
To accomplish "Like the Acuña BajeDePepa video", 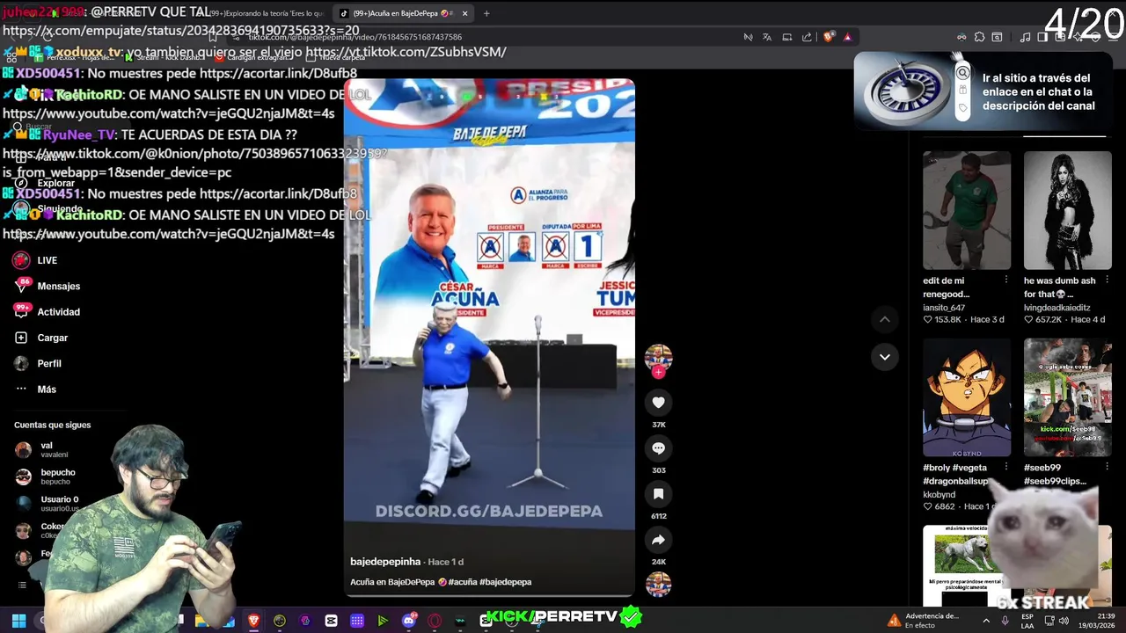I will click(658, 402).
